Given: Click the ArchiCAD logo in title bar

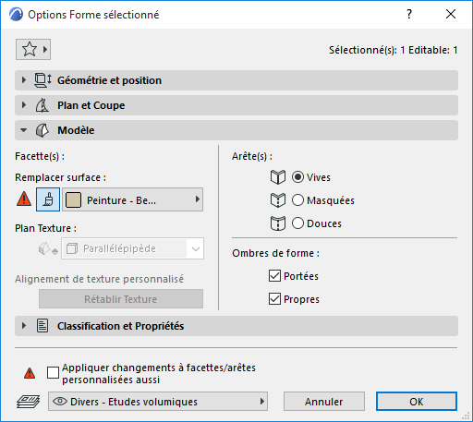Looking at the screenshot, I should click(x=16, y=15).
